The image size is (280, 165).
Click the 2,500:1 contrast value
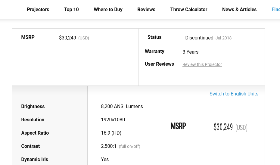(109, 146)
